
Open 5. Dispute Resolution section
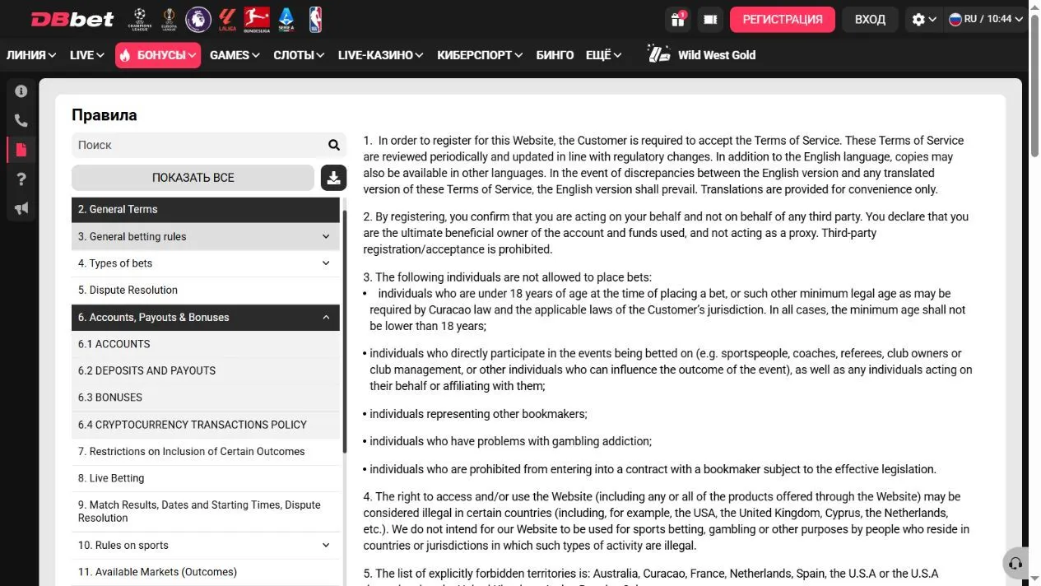pos(206,290)
